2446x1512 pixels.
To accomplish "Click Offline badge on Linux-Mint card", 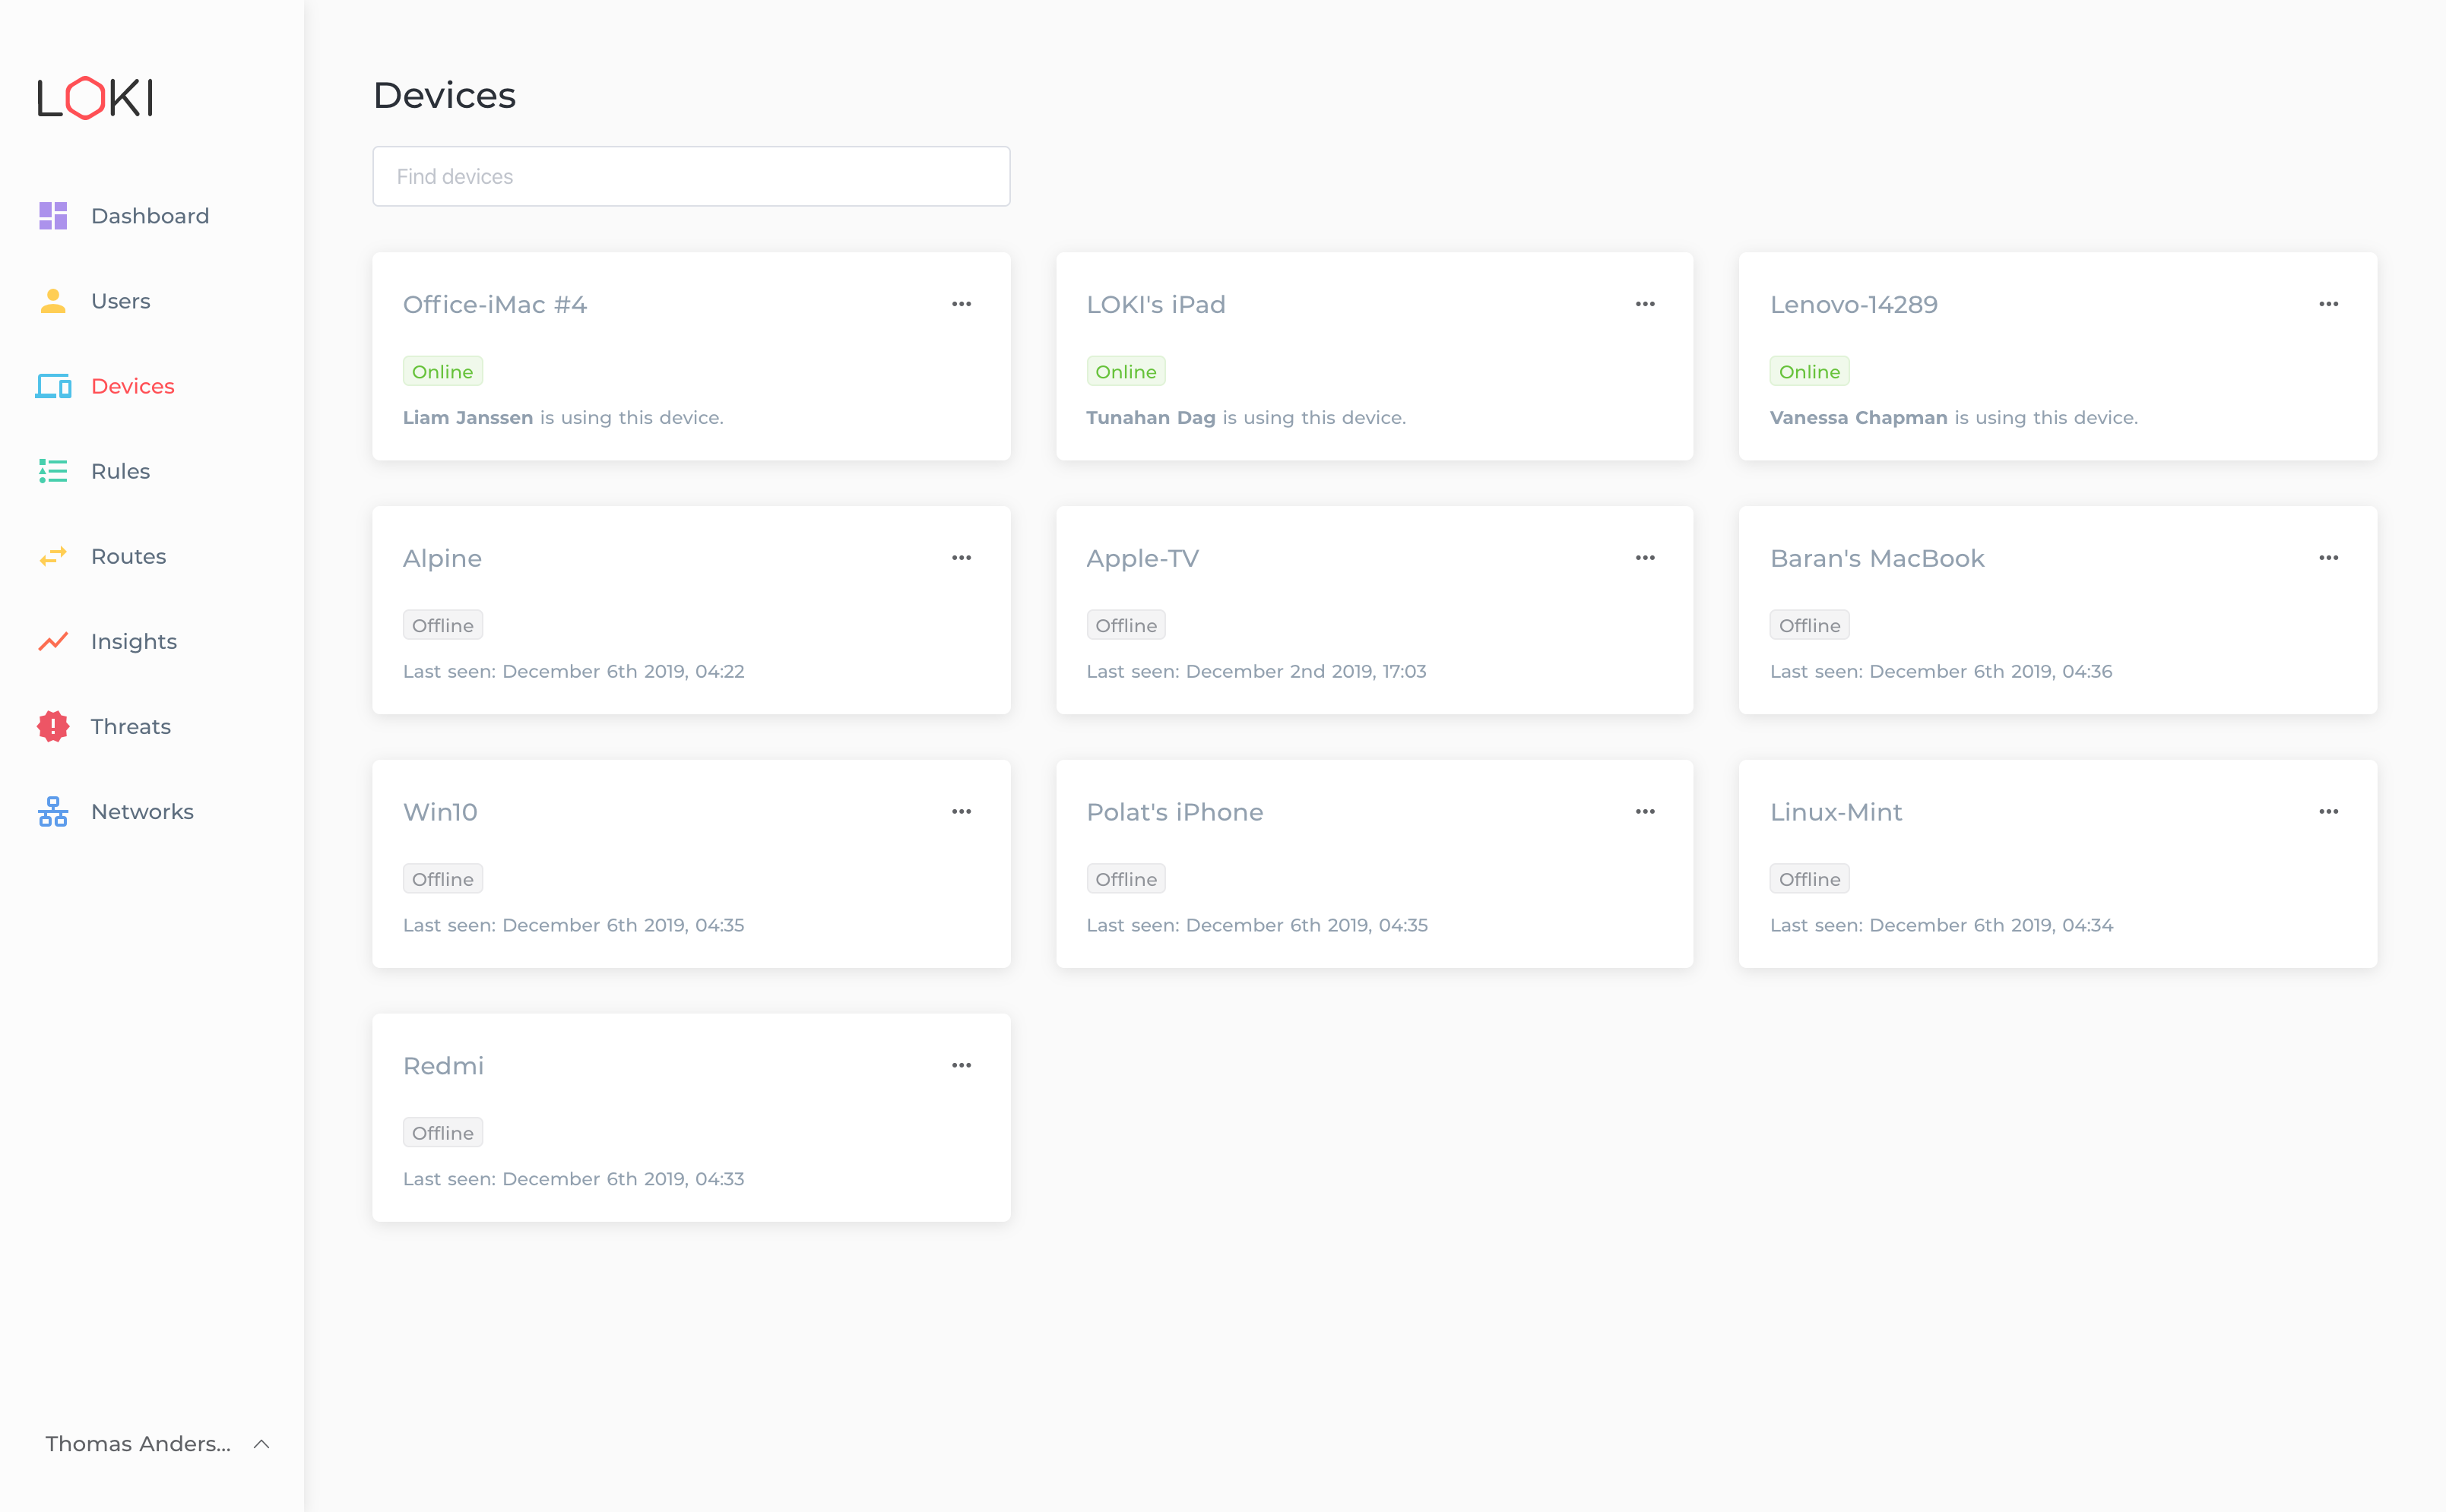I will pyautogui.click(x=1809, y=879).
